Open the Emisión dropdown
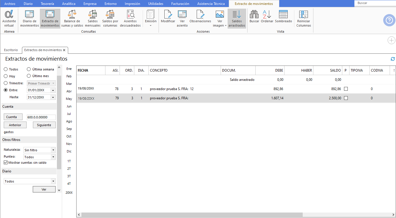This screenshot has width=396, height=218. click(150, 18)
